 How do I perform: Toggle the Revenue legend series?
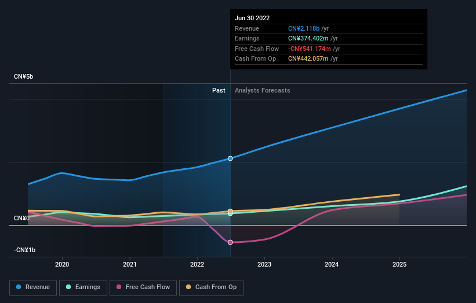pyautogui.click(x=33, y=287)
